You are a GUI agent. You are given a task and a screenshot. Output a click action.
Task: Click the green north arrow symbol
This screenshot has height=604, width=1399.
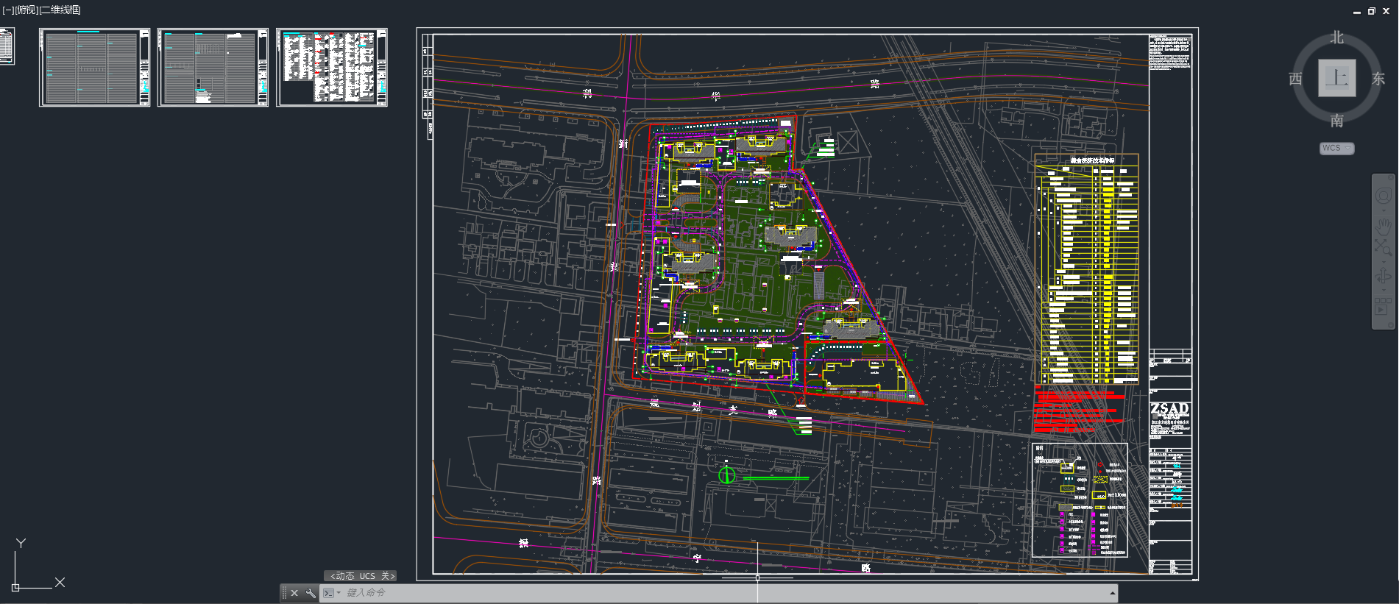(x=726, y=475)
